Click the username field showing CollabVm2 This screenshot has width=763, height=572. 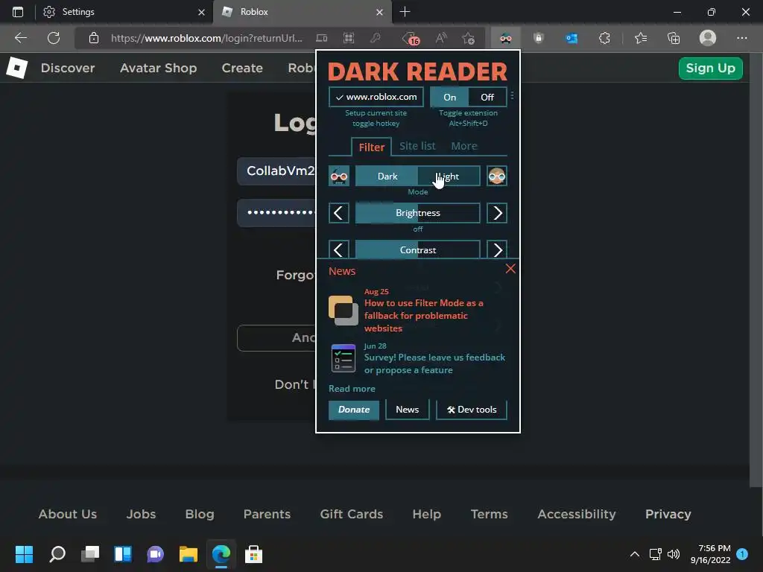coord(276,171)
